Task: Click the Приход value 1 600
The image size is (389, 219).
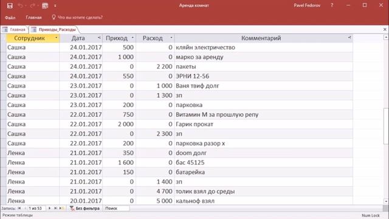Action: click(x=119, y=162)
